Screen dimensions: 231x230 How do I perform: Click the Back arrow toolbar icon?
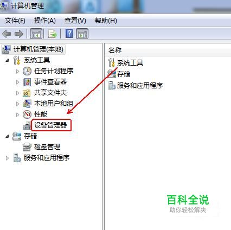7,34
